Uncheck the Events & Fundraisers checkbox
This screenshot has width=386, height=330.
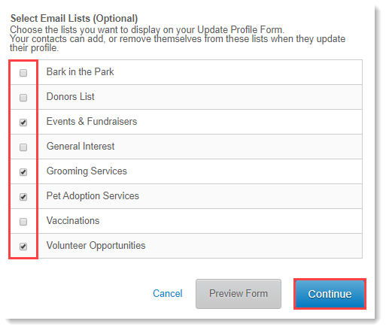coord(23,123)
